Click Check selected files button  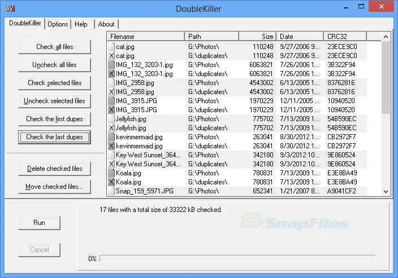(x=55, y=83)
